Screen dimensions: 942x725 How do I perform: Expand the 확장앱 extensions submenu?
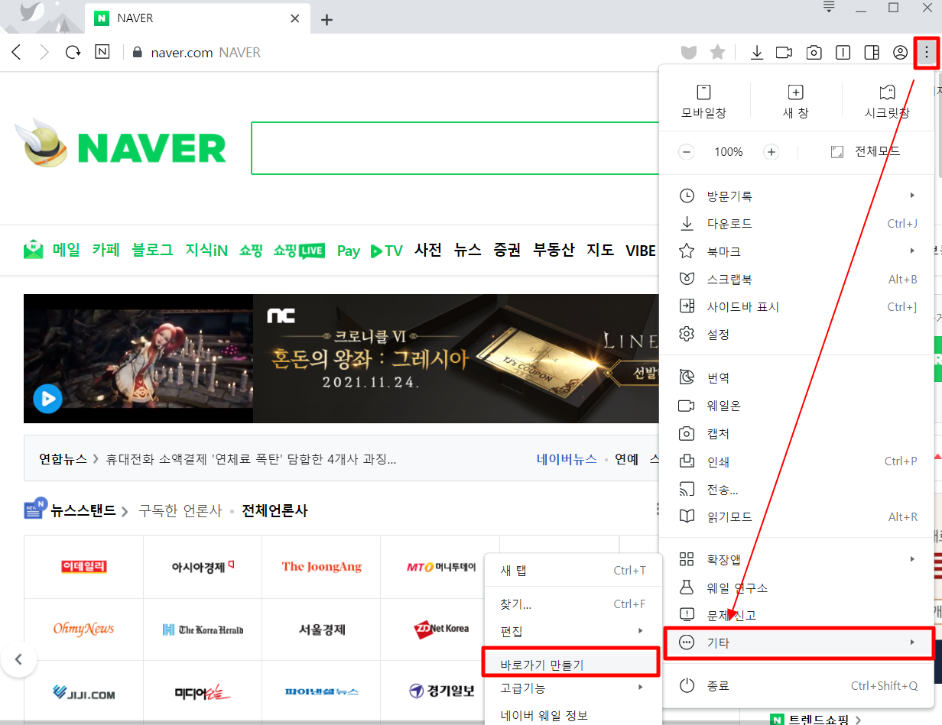[797, 560]
